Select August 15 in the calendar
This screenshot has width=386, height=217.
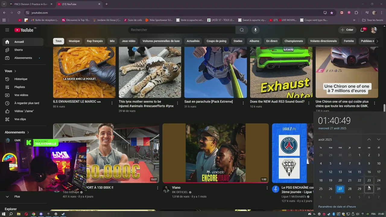pyautogui.click(x=359, y=172)
